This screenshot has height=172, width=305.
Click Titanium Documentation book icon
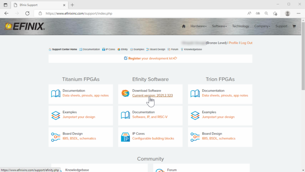pos(56,94)
